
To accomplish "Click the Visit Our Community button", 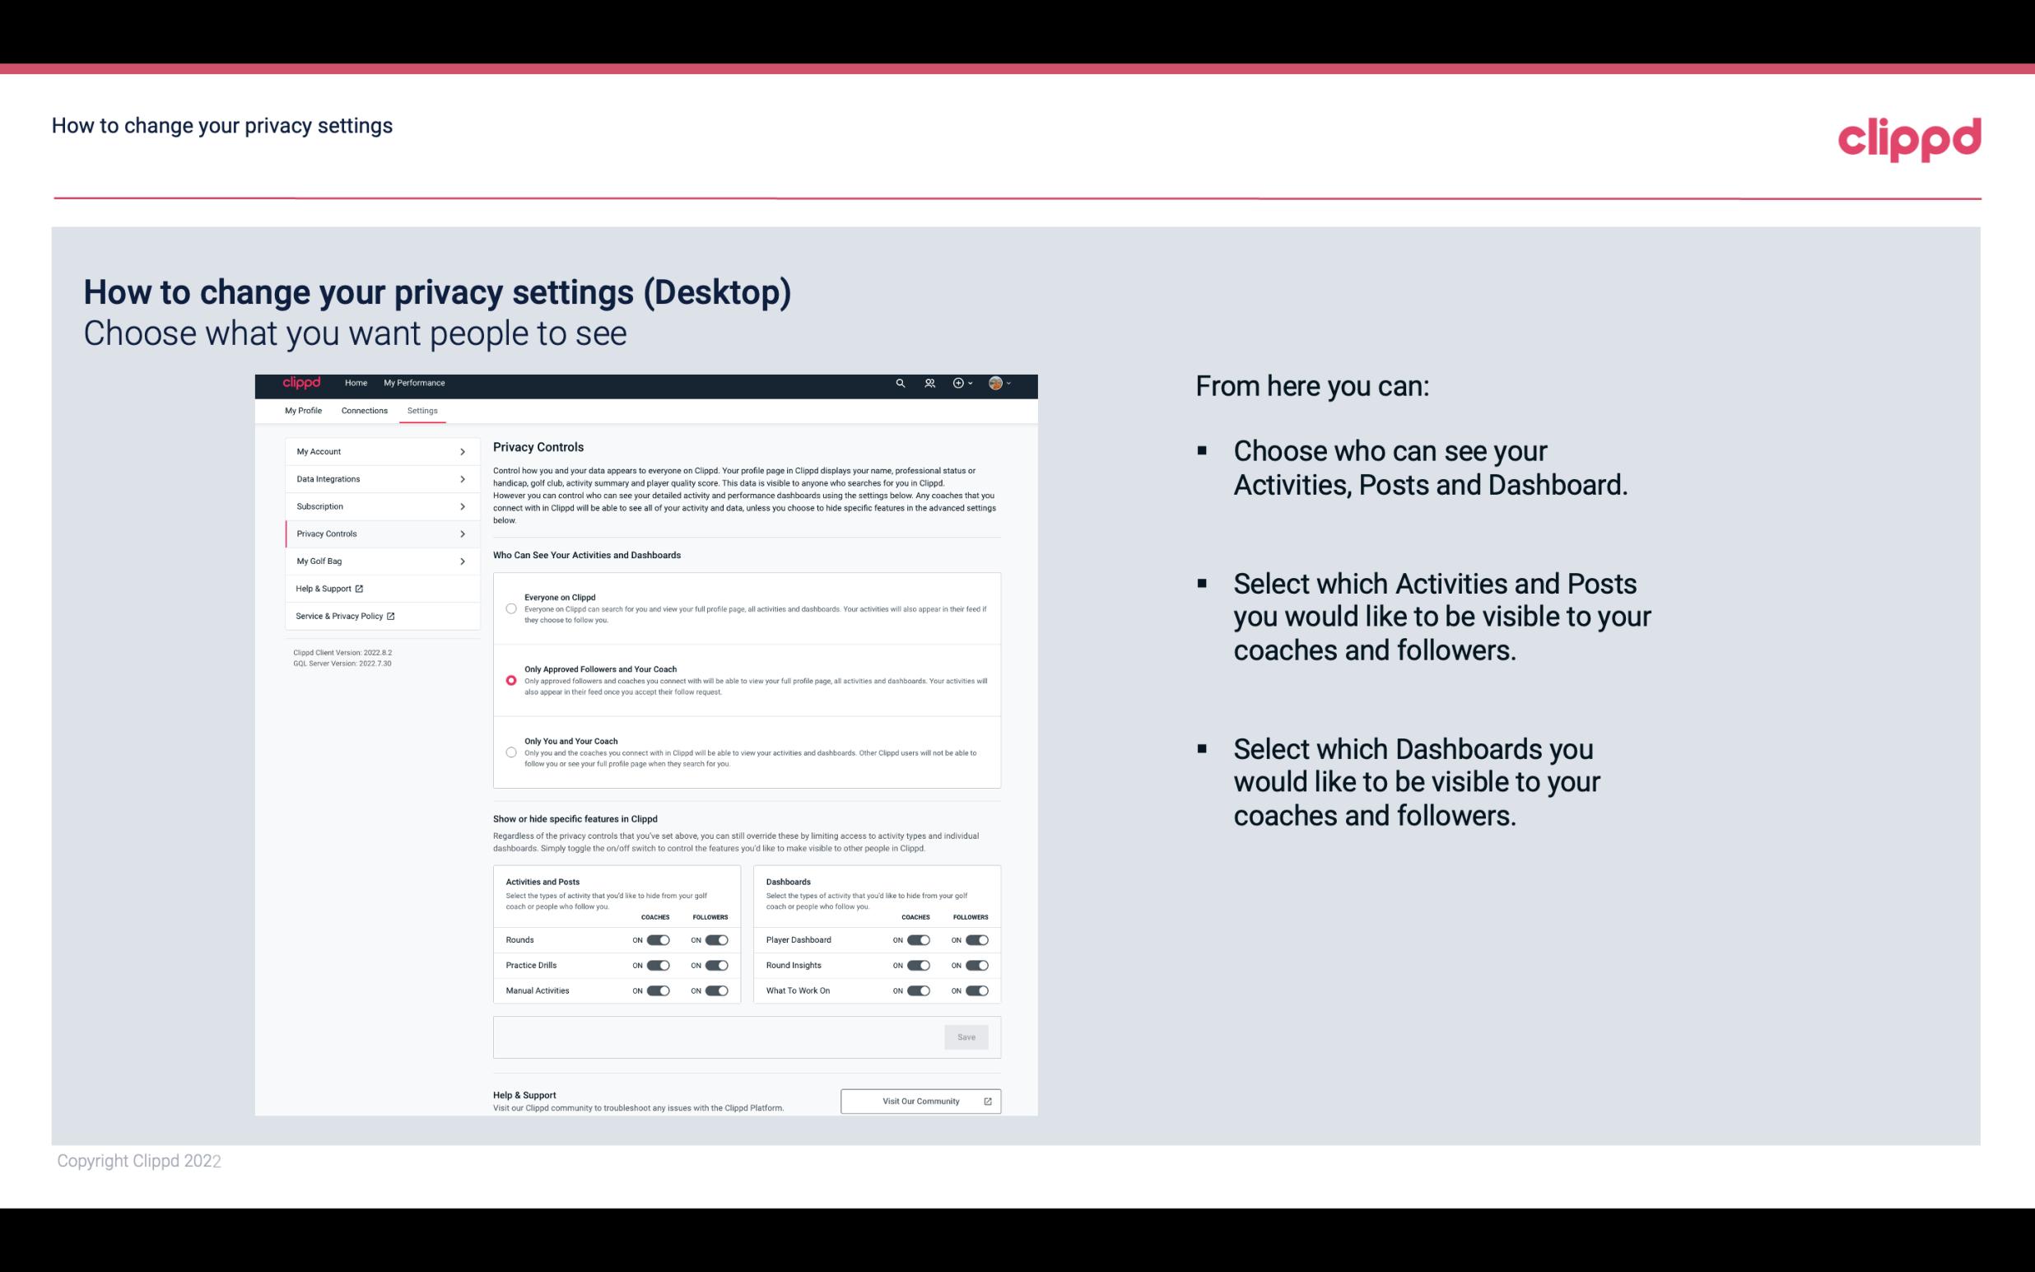I will 919,1101.
